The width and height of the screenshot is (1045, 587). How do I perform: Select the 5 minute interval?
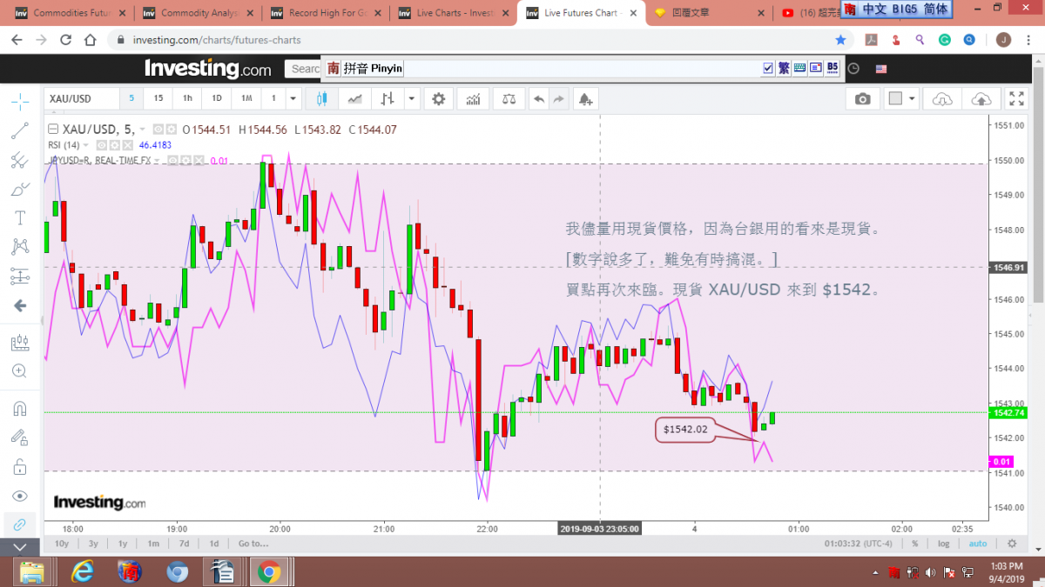[x=131, y=98]
